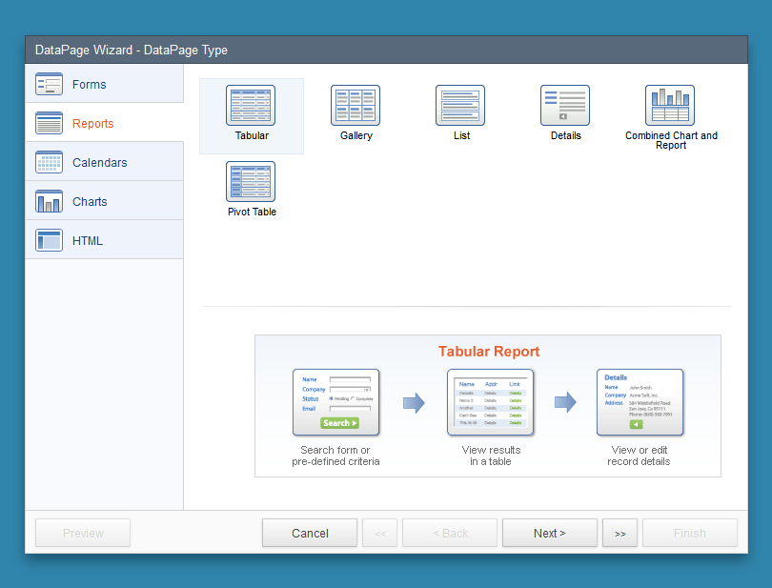Viewport: 772px width, 588px height.
Task: Click the skip-back << button
Action: [x=379, y=533]
